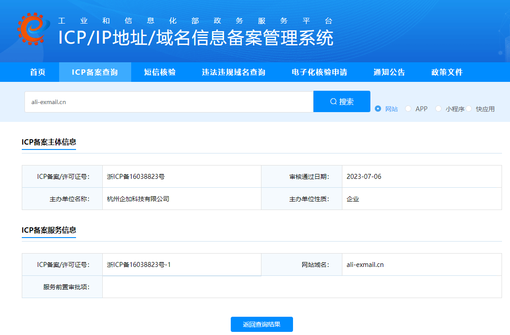The height and width of the screenshot is (335, 510).
Task: Open the 电子化核验申请 menu item
Action: [x=319, y=72]
